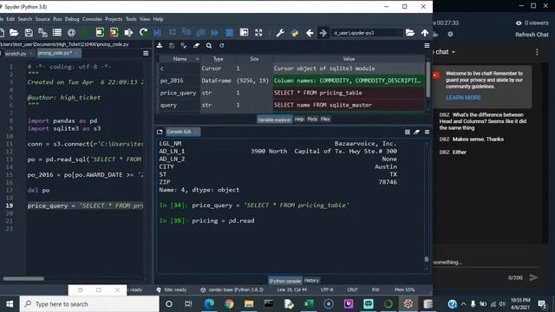555x312 pixels.
Task: Open editor pane options menu
Action: click(x=146, y=53)
